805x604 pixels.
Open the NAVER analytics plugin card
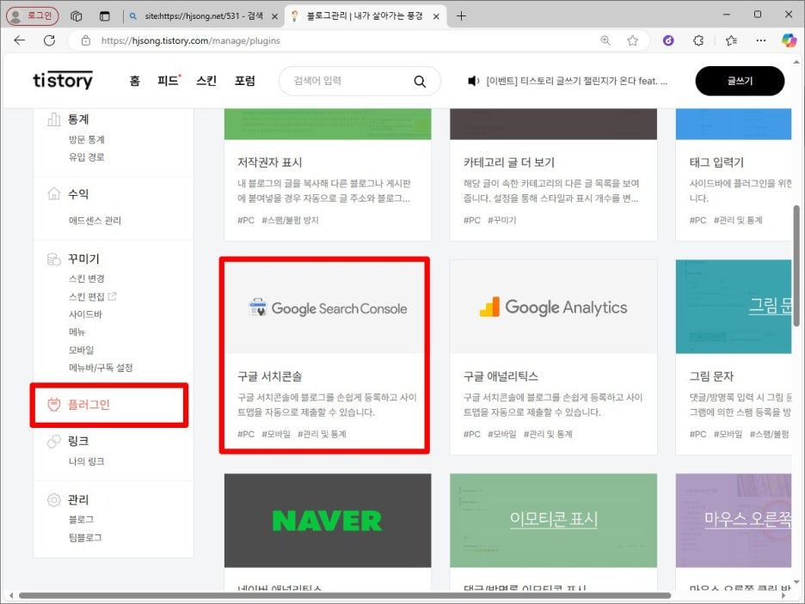(x=328, y=532)
